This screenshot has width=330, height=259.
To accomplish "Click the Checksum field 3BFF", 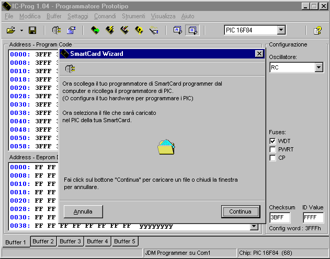I will [280, 217].
